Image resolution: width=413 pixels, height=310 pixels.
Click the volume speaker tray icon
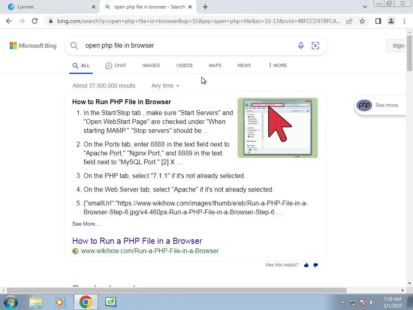372,302
